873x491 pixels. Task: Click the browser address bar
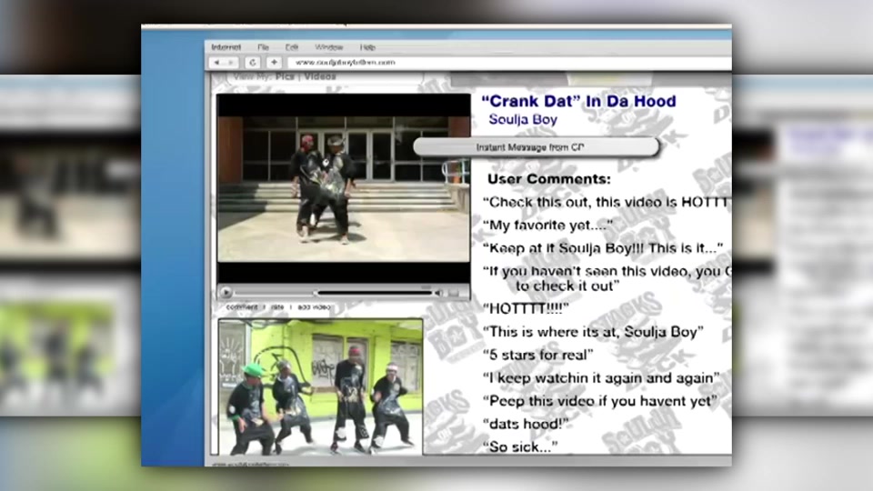tap(509, 63)
